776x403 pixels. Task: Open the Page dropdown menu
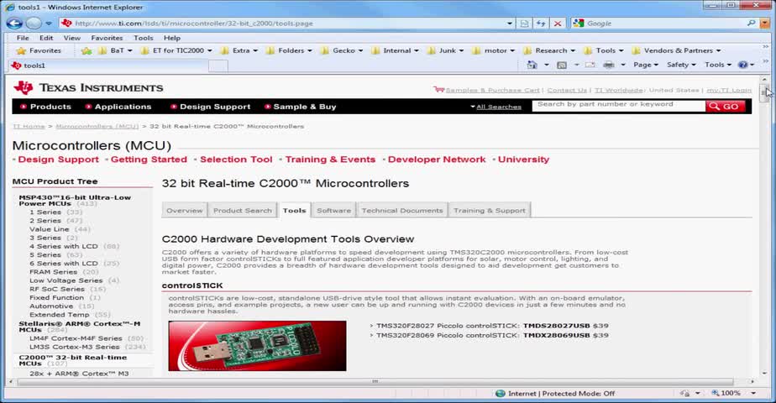pyautogui.click(x=645, y=65)
